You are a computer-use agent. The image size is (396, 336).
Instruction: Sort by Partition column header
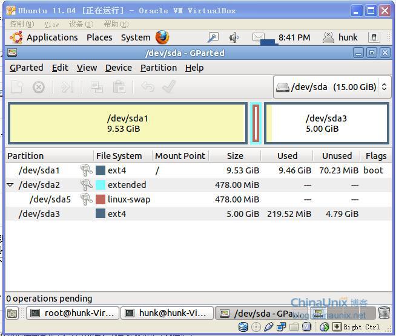pyautogui.click(x=49, y=156)
